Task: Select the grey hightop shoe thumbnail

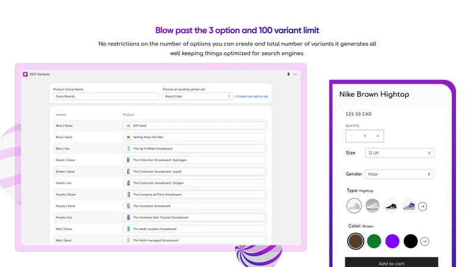Action: click(372, 206)
